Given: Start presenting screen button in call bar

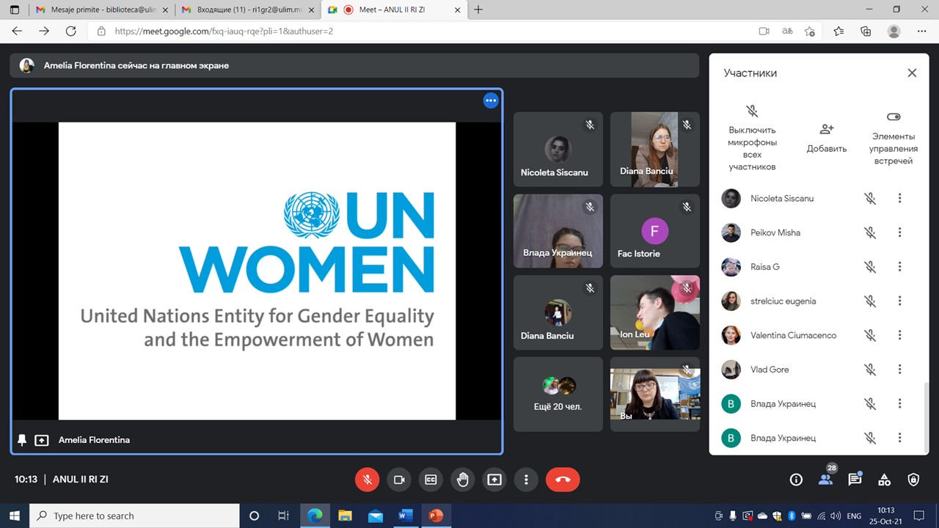Looking at the screenshot, I should [x=494, y=480].
